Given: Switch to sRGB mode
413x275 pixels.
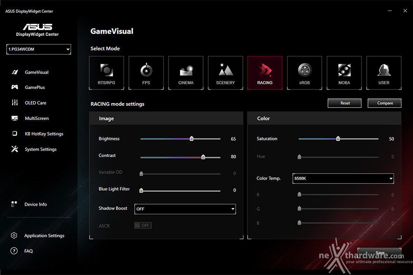Looking at the screenshot, I should coord(304,73).
